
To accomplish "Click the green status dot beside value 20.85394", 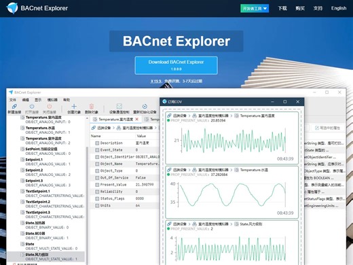I will 168,120.
